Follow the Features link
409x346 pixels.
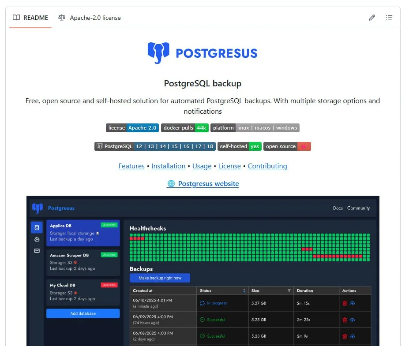pos(131,166)
